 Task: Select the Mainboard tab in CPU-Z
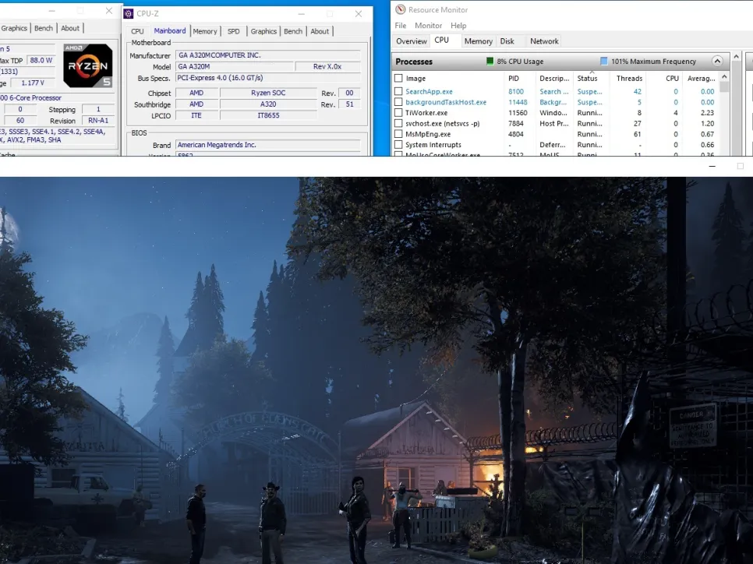(x=169, y=30)
